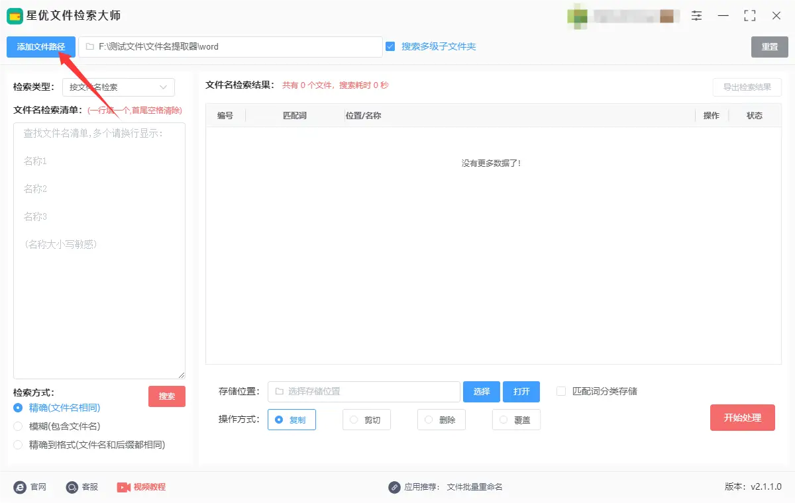Click the red 搜索 button
The image size is (795, 503).
pyautogui.click(x=166, y=396)
